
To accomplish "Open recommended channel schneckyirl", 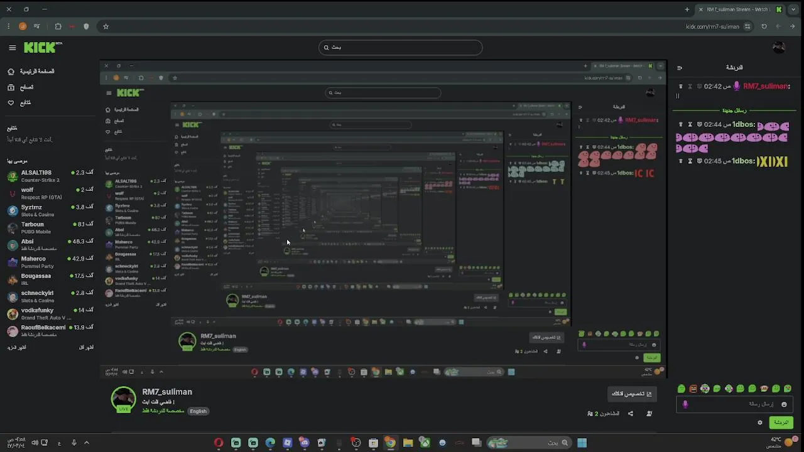I will [x=50, y=296].
